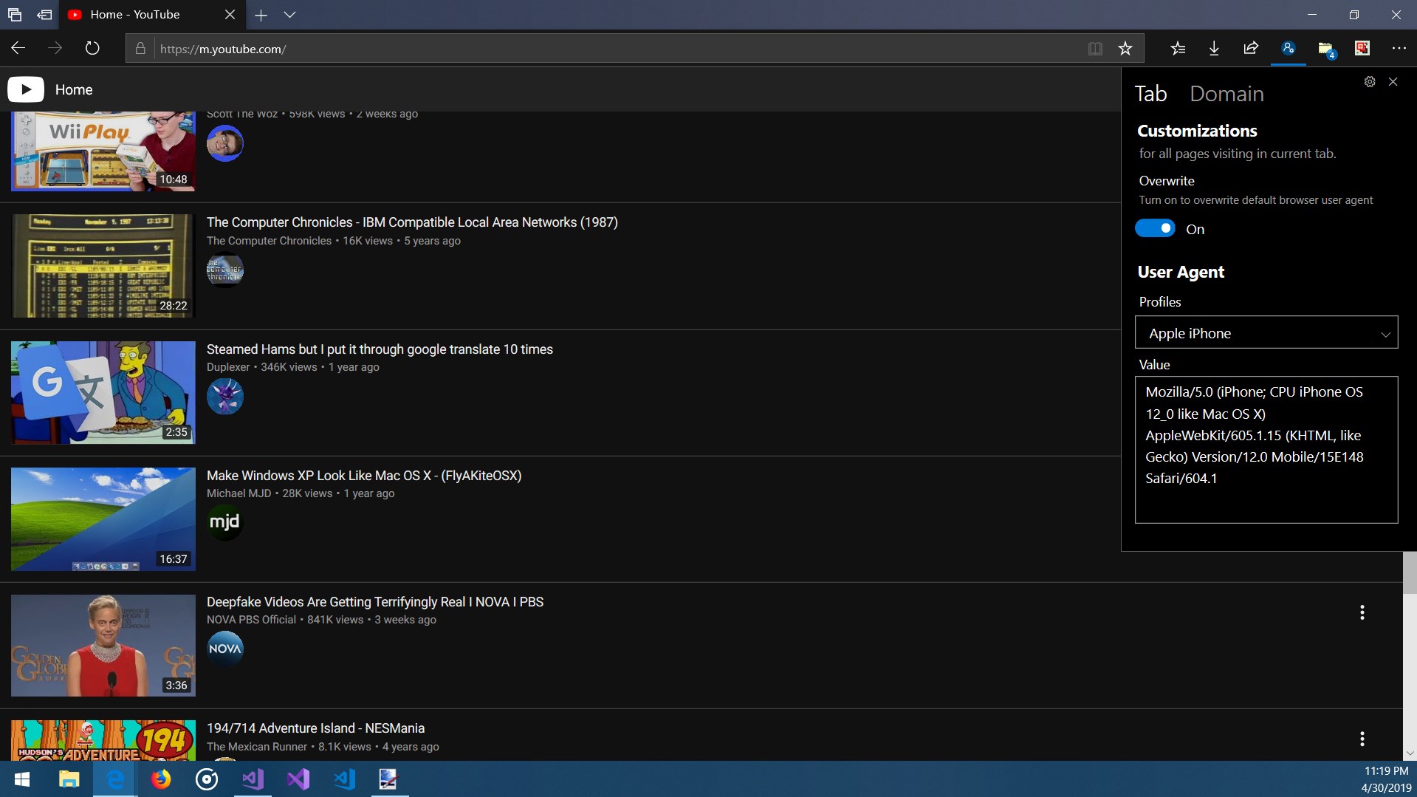Screen dimensions: 1417x797
Task: Show tab previews chevron
Action: [289, 15]
